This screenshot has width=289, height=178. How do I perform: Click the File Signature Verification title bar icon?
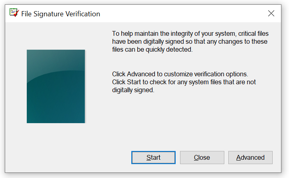(x=14, y=14)
